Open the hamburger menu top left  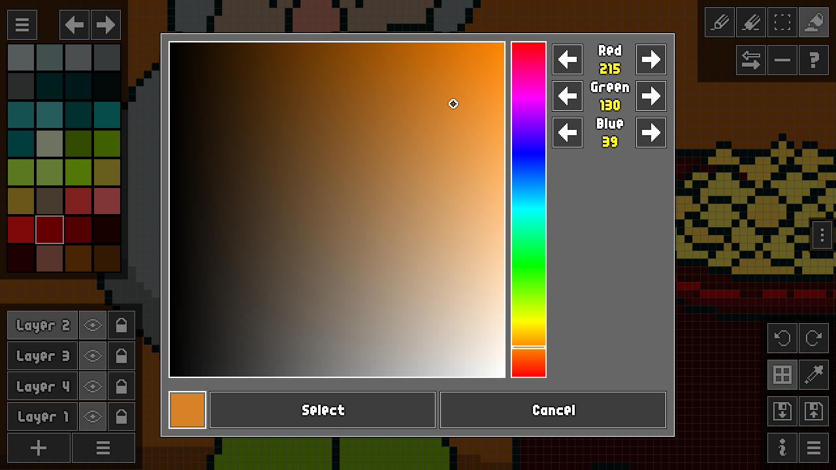(22, 24)
